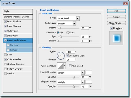The width and height of the screenshot is (131, 98).
Task: Select the Up direction radio button
Action: click(x=58, y=33)
